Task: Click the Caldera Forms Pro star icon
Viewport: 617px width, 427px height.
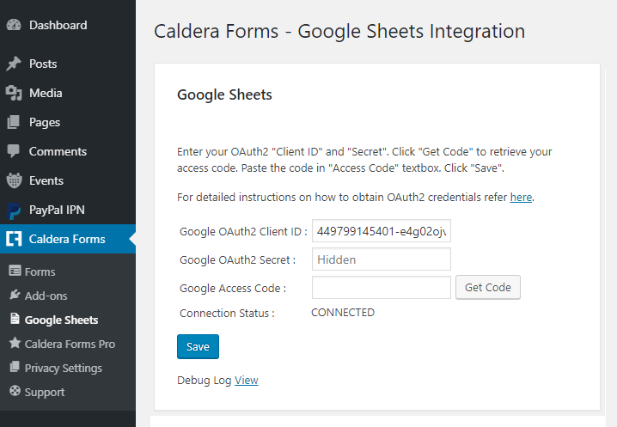Action: (x=15, y=343)
